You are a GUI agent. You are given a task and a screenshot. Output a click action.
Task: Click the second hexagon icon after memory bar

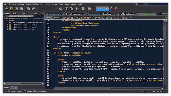coord(117,9)
